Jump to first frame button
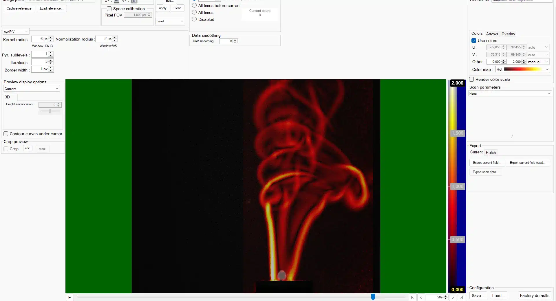 click(x=412, y=297)
